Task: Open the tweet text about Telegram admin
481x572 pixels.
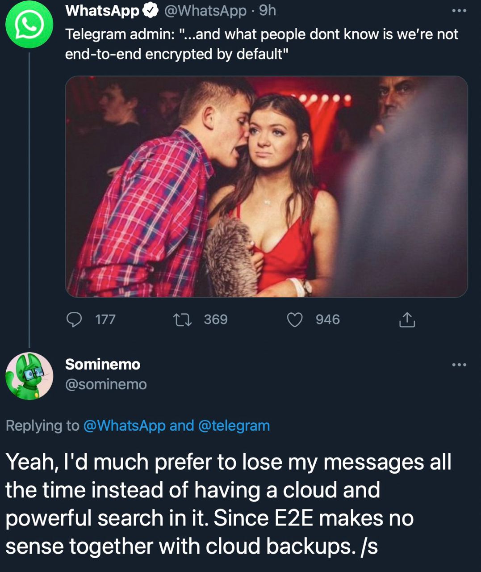Action: [x=261, y=44]
